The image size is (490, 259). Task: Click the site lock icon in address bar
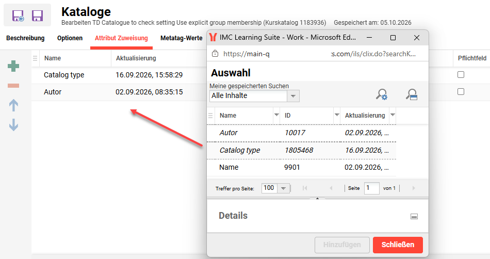pos(215,54)
